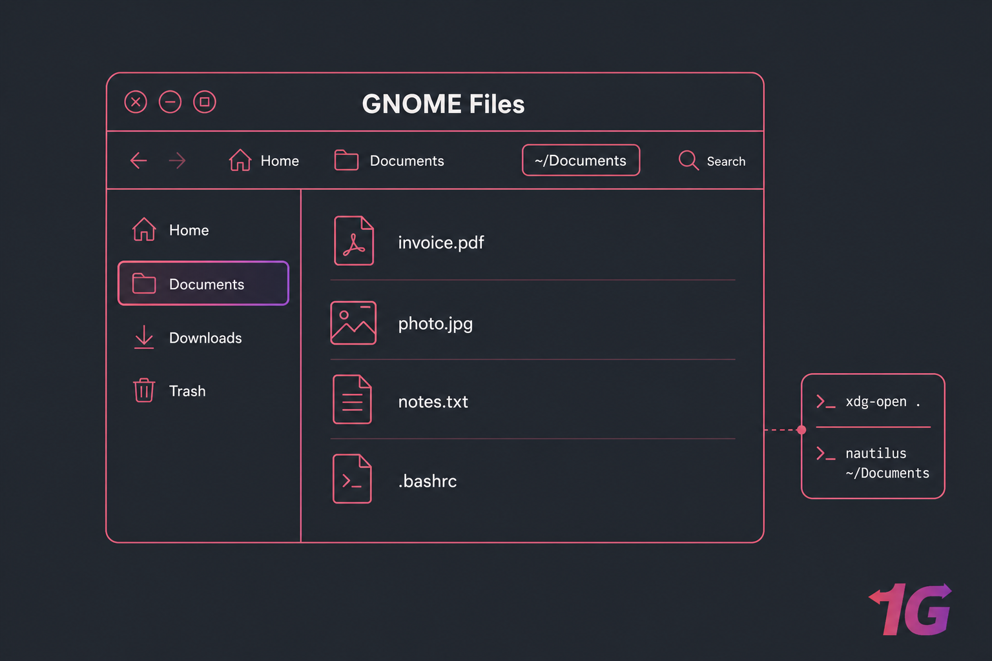The height and width of the screenshot is (661, 992).
Task: Select Documents label in the sidebar
Action: coord(207,285)
